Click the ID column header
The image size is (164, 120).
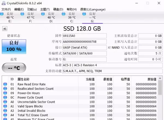(x=12, y=79)
